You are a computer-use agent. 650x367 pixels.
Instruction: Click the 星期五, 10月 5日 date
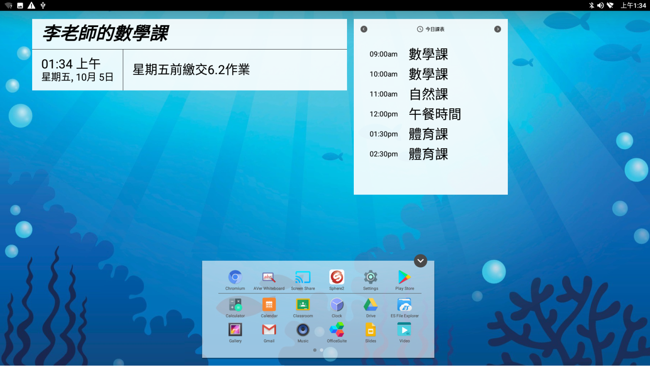(x=77, y=77)
